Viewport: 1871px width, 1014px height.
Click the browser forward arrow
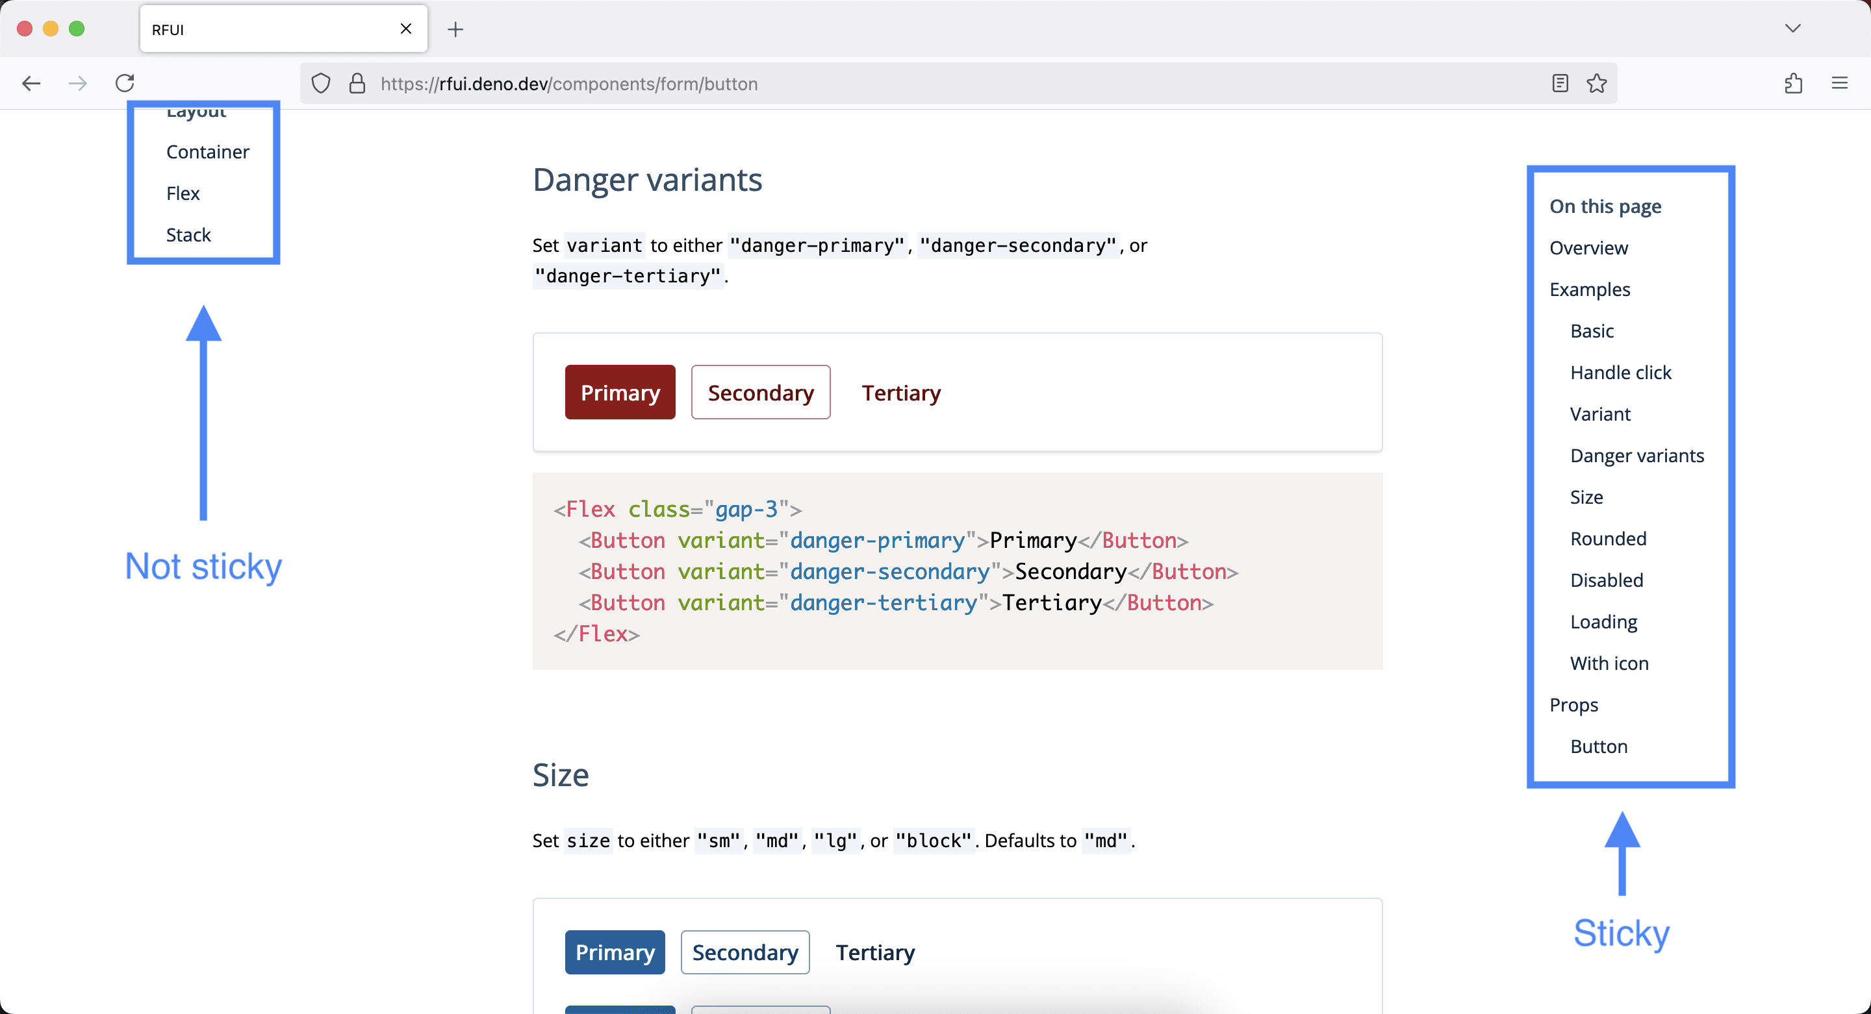coord(78,84)
